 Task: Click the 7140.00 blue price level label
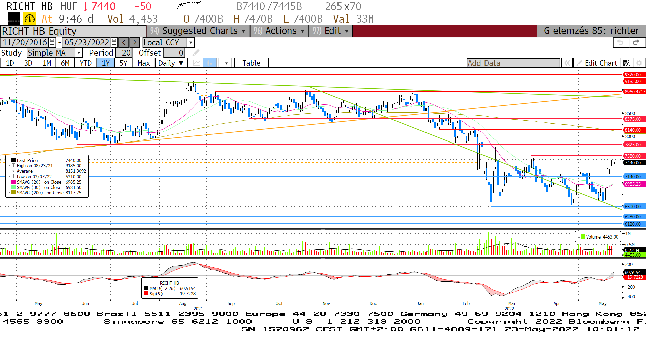pyautogui.click(x=634, y=177)
